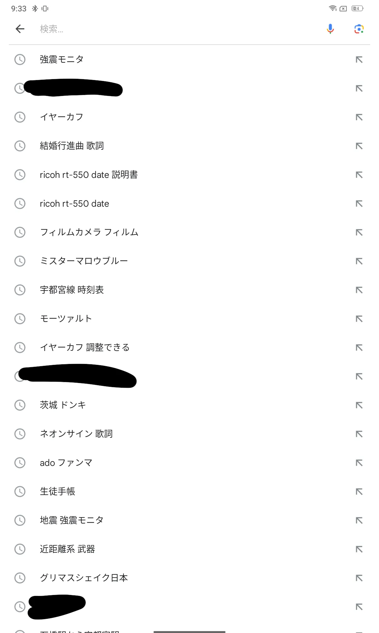Insert 結婚行進曲 歌詞 query via arrow icon

tap(359, 146)
